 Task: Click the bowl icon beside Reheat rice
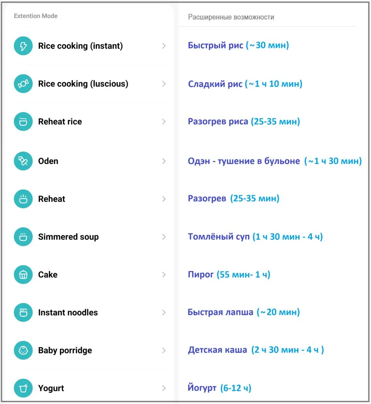pos(23,122)
